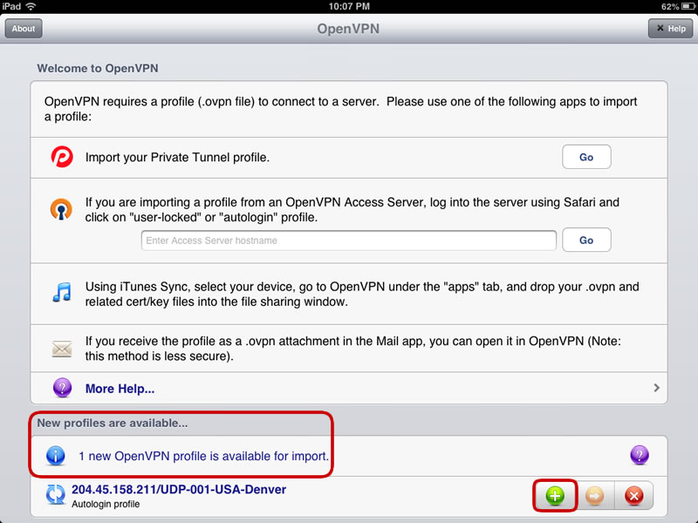Click the OpenVPN title in navigation bar
The image size is (698, 523).
[x=348, y=29]
